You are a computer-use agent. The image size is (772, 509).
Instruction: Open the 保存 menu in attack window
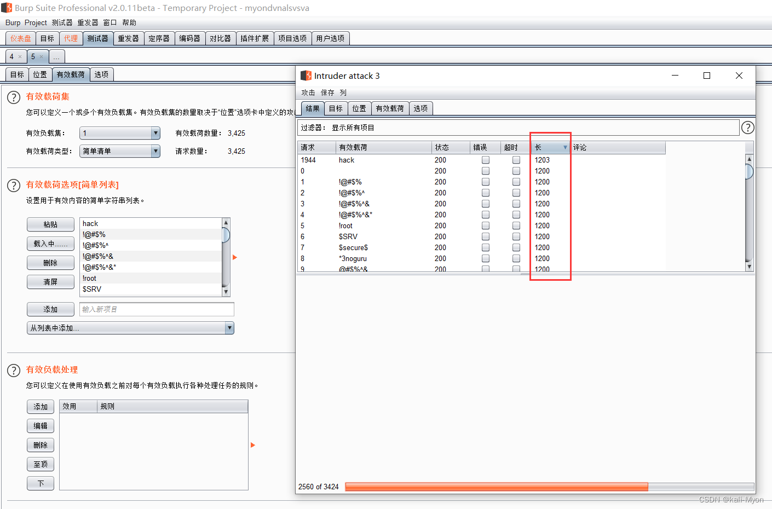[x=327, y=92]
